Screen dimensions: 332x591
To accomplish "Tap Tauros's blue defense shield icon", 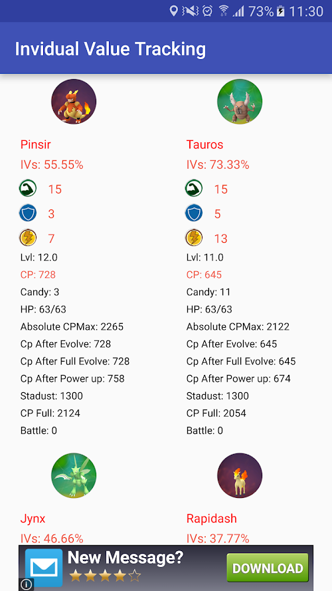I will pyautogui.click(x=194, y=213).
